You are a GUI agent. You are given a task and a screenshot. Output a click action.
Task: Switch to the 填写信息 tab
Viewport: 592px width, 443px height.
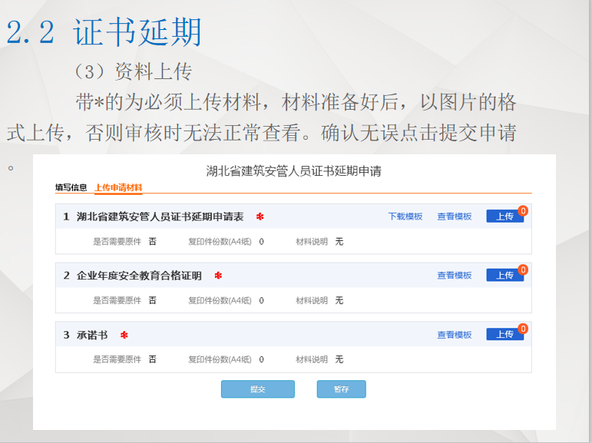tap(71, 187)
